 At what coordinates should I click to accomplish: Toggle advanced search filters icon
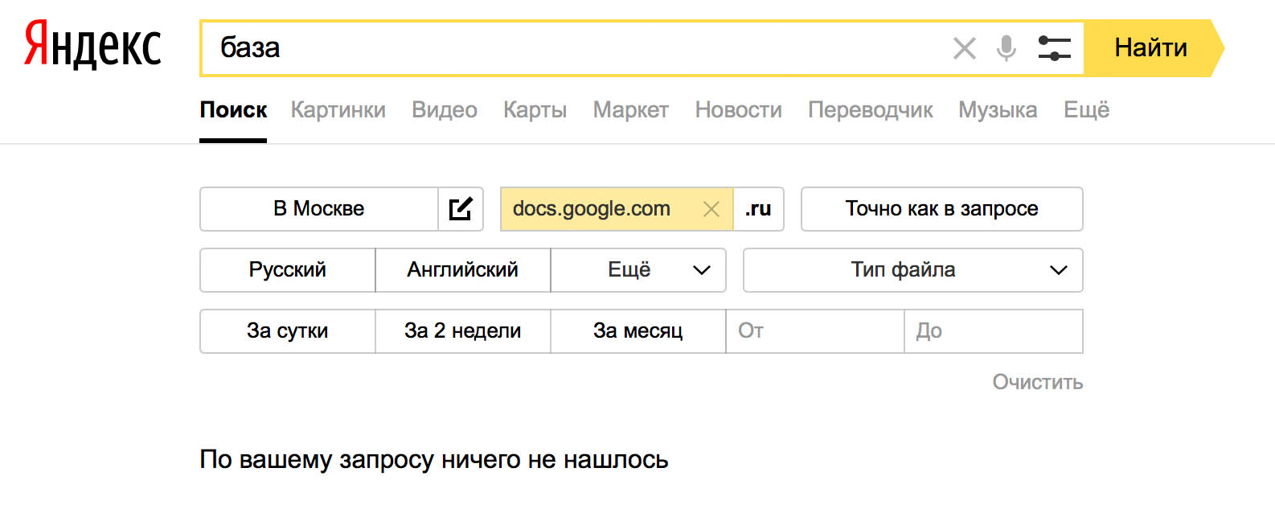click(1054, 48)
